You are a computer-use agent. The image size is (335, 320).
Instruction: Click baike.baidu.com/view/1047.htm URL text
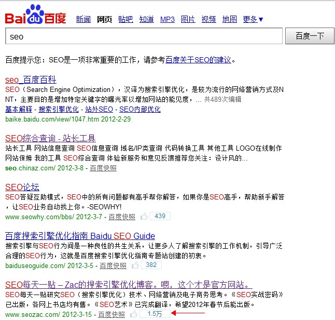(52, 119)
